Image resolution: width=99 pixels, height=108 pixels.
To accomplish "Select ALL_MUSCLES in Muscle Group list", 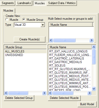I will pos(25,51).
